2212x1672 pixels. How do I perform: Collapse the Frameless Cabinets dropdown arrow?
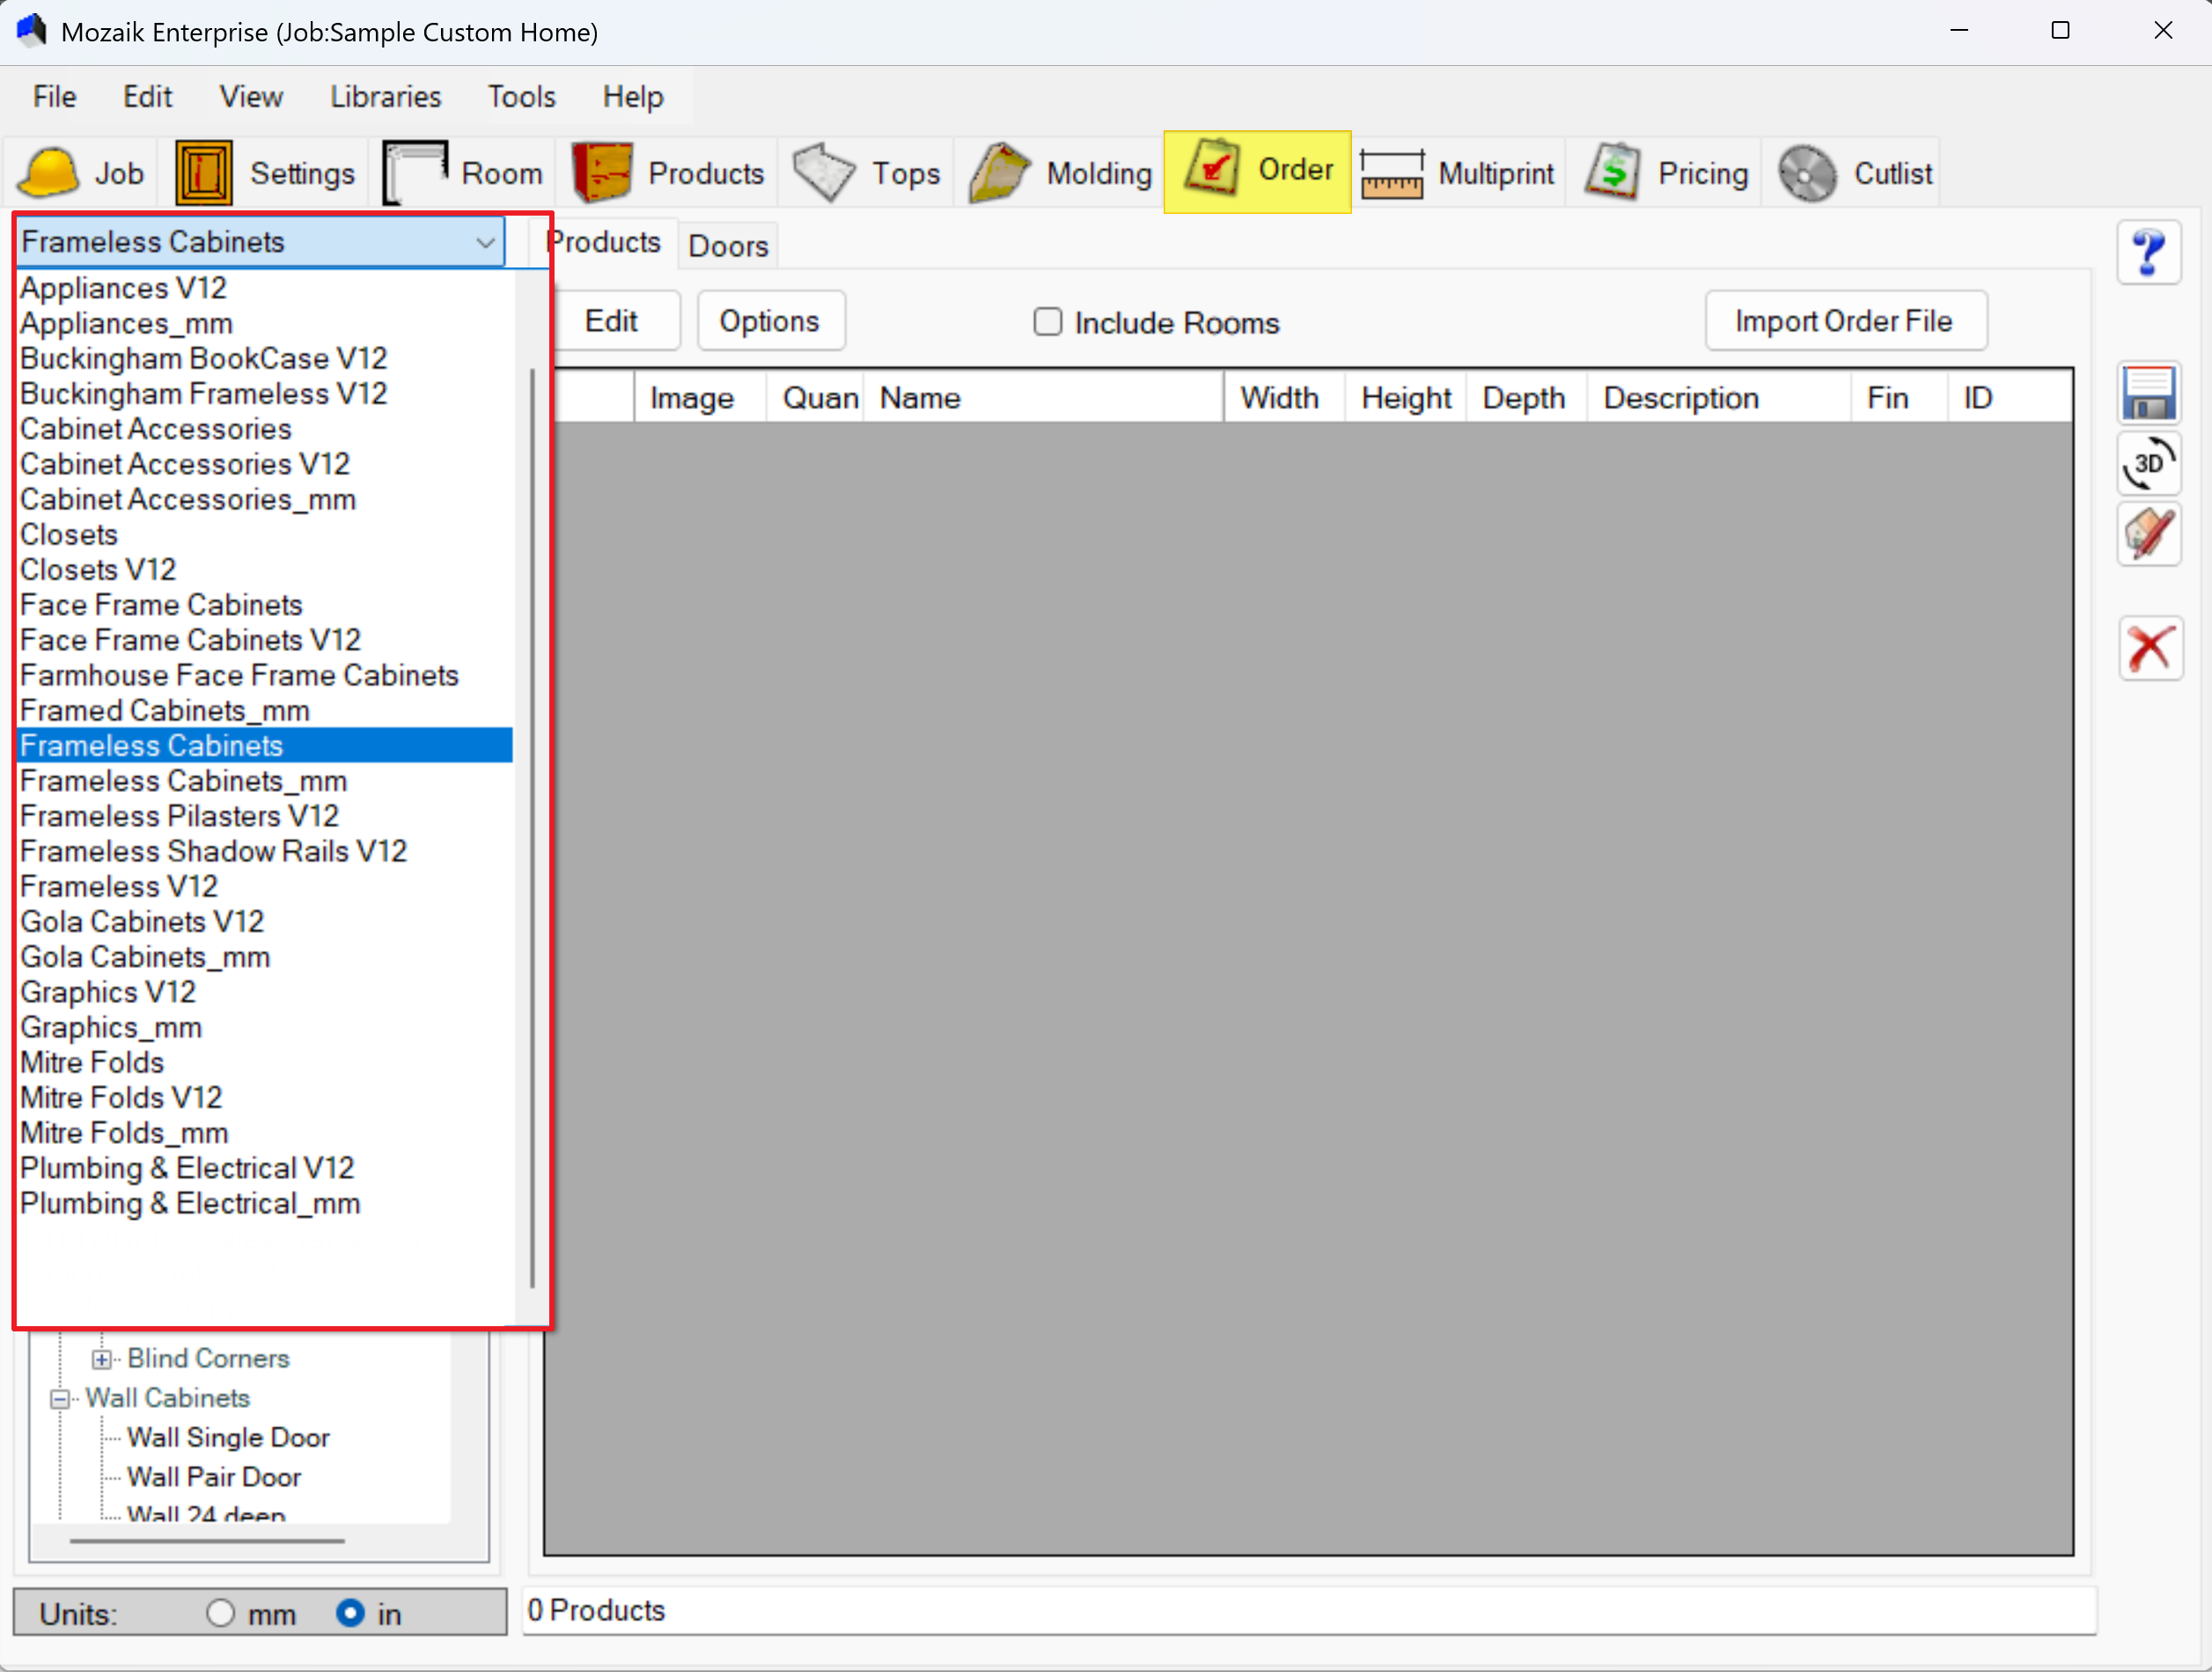coord(485,242)
